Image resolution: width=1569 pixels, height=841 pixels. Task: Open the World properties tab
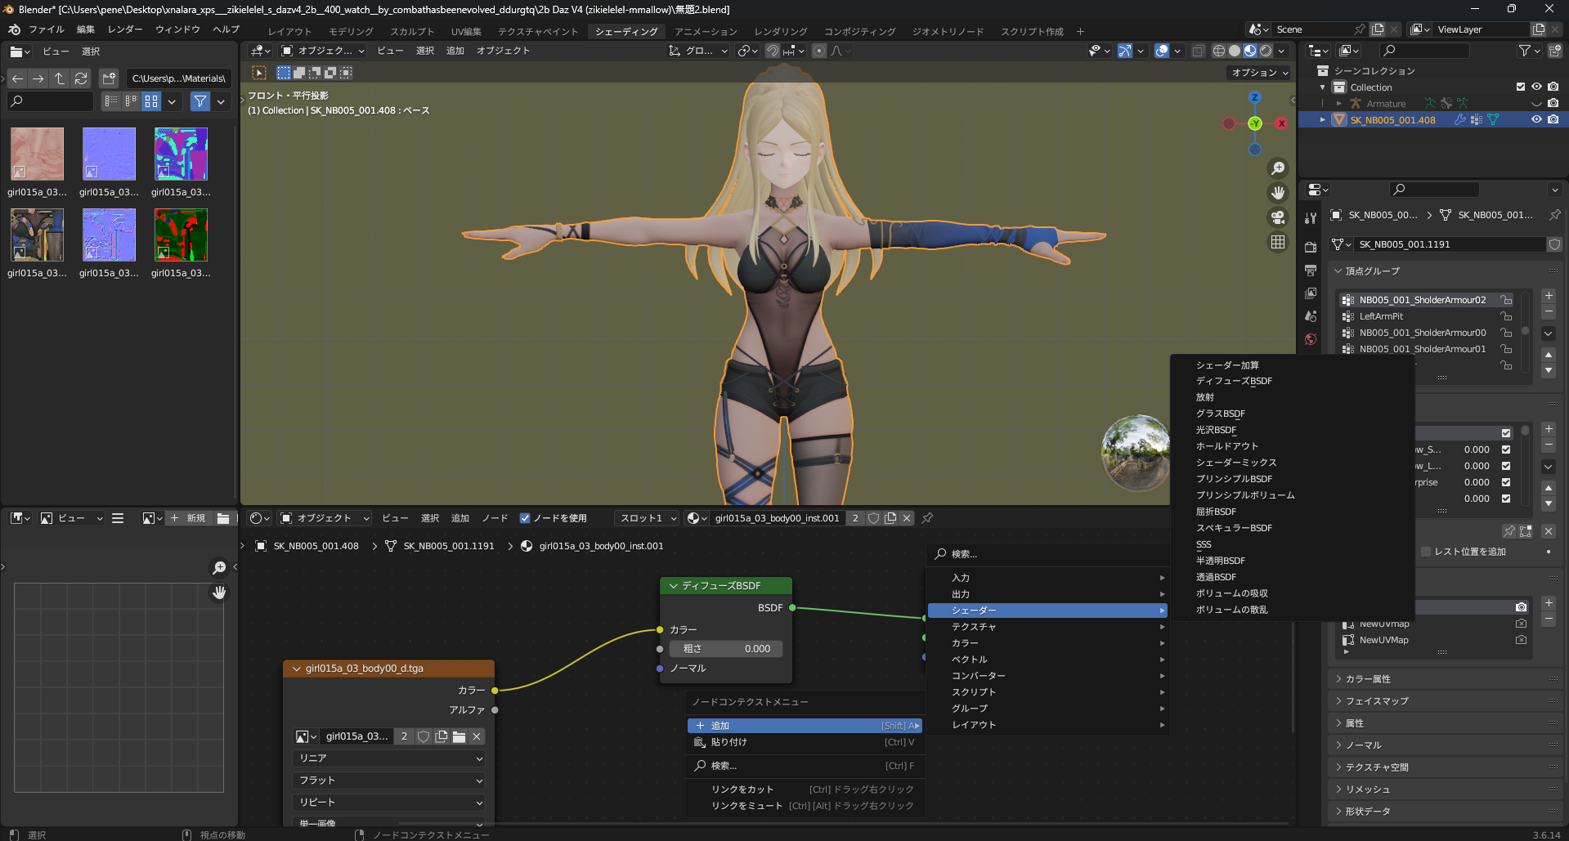[1311, 339]
